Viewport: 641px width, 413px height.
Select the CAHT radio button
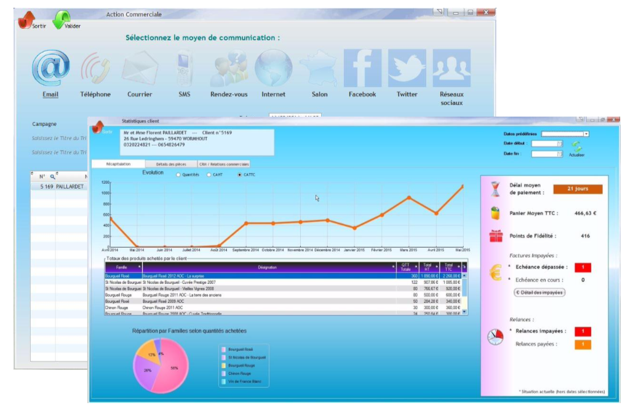coord(209,175)
